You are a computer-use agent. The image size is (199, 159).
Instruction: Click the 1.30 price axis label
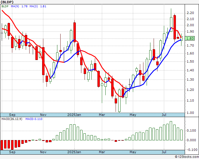190,79
